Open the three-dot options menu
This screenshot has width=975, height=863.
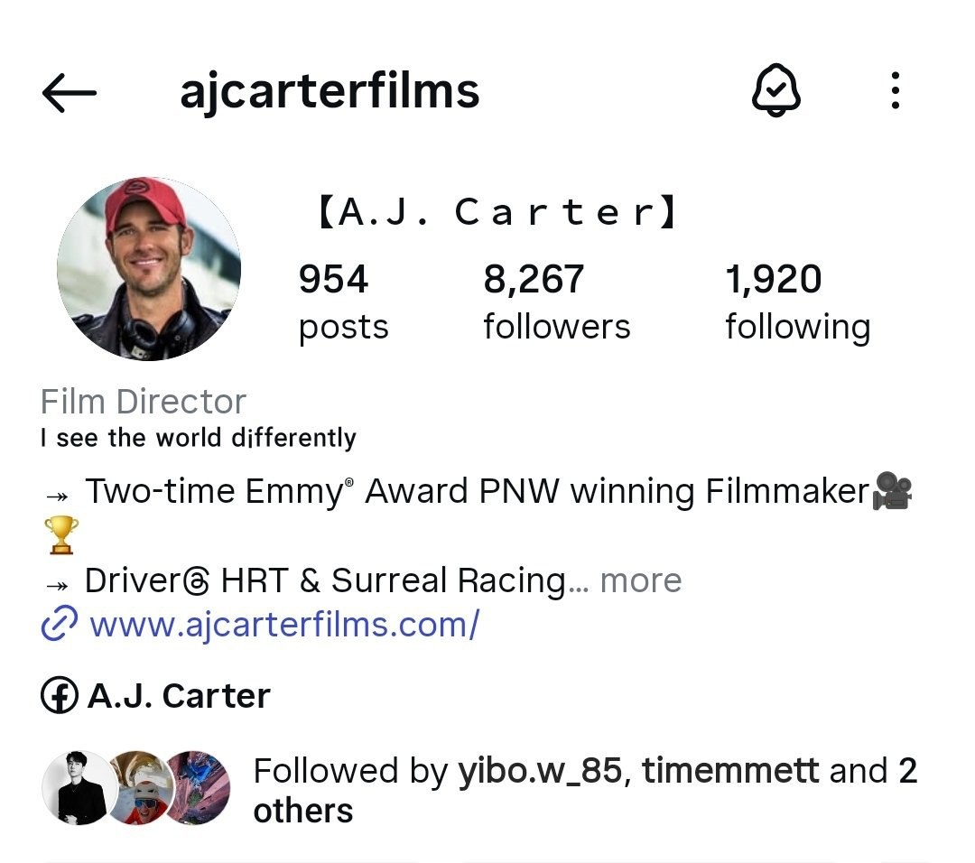pos(896,91)
